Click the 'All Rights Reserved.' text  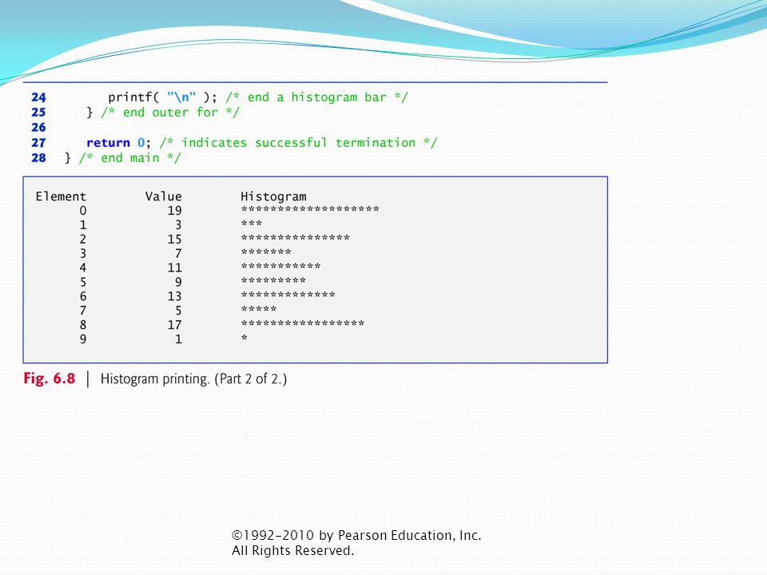(292, 550)
